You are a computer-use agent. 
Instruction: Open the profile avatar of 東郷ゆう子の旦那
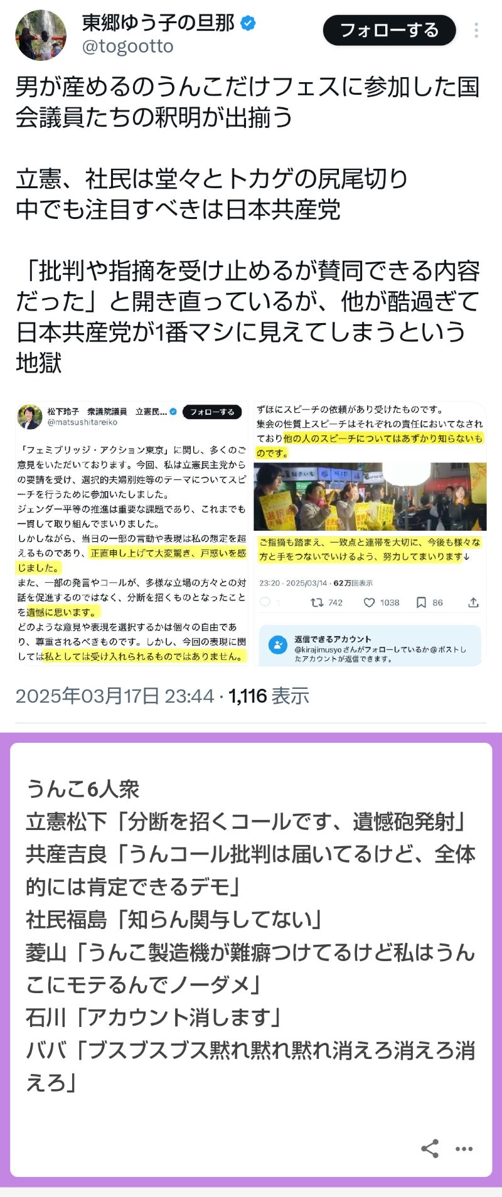pos(41,35)
